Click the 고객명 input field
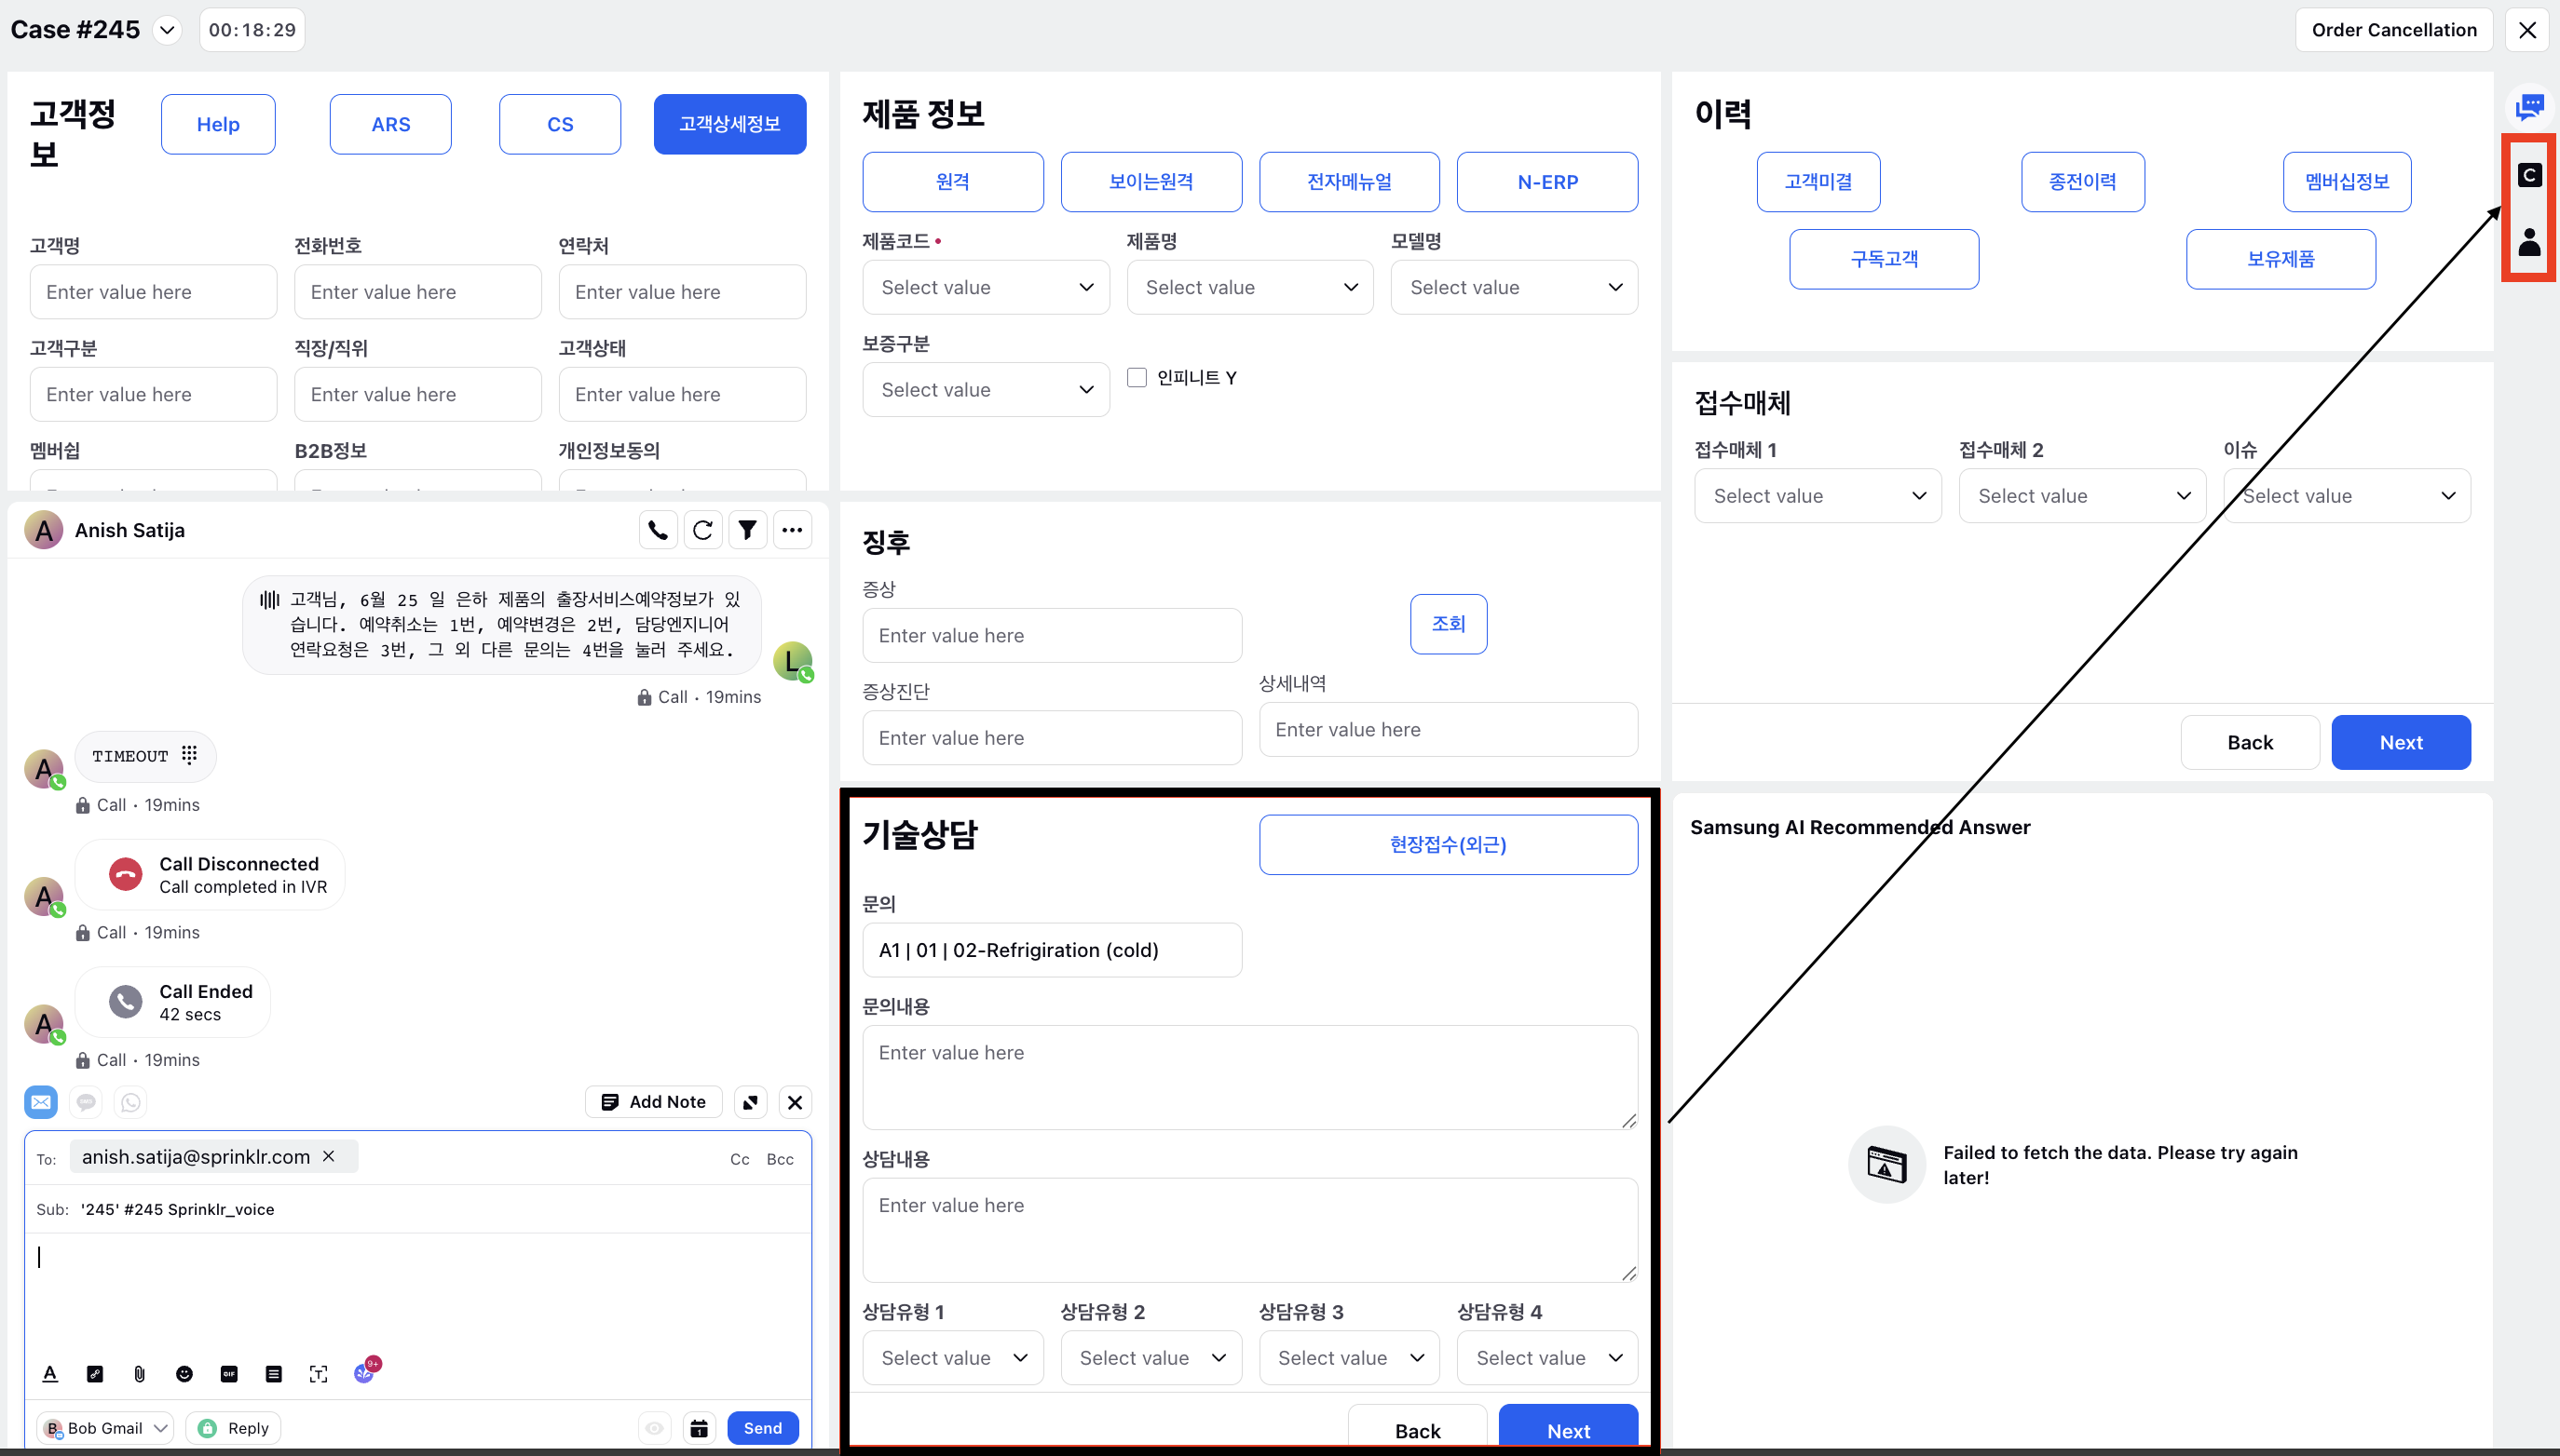This screenshot has width=2560, height=1456. click(153, 292)
